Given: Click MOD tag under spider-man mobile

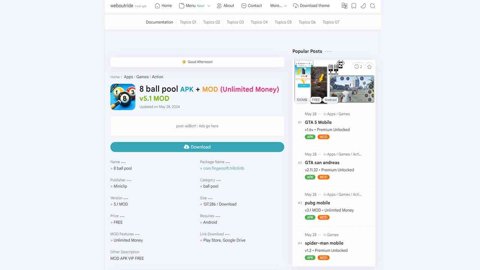Looking at the screenshot, I should (x=323, y=258).
